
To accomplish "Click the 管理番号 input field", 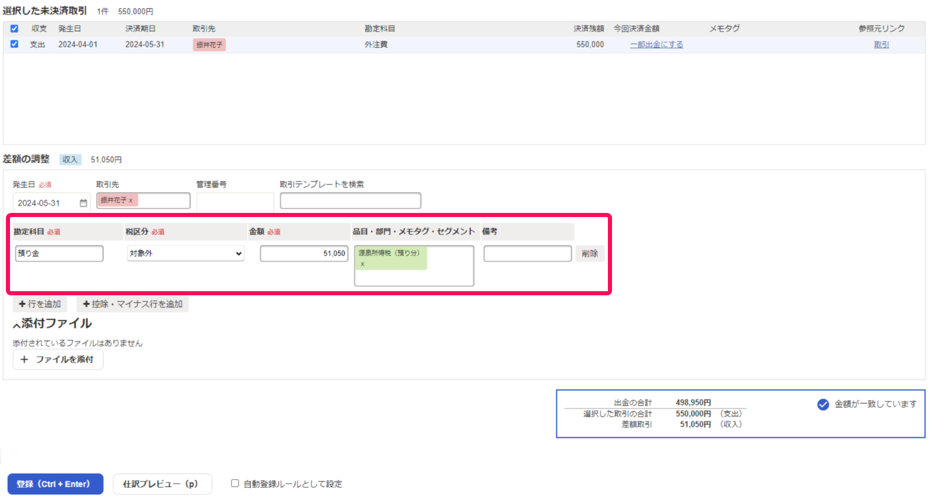I will pos(235,202).
